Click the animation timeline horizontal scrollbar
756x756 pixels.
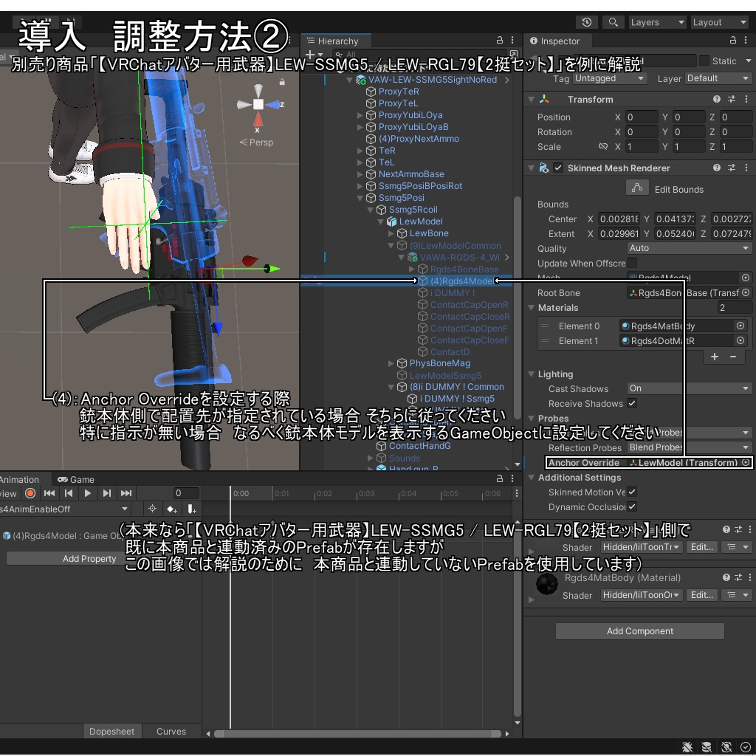(357, 734)
